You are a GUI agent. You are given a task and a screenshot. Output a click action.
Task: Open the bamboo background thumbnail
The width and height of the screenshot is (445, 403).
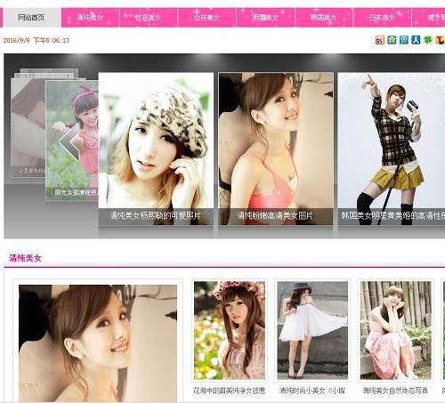395,330
